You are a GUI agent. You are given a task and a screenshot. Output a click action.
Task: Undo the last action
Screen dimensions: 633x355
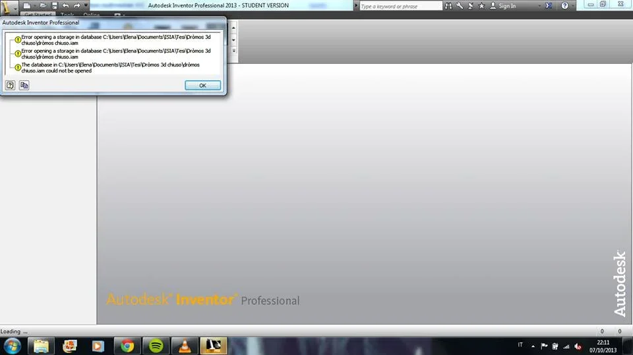[x=65, y=6]
